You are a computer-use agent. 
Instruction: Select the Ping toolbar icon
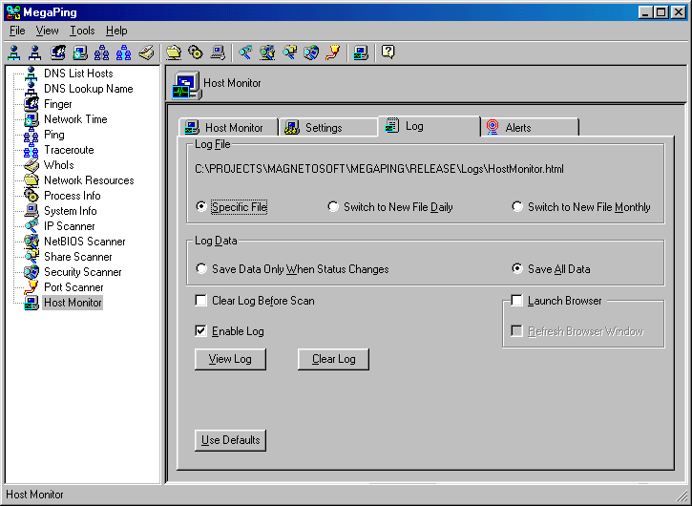pos(101,53)
